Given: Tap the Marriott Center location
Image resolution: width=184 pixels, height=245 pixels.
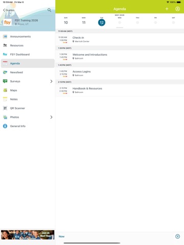Looking at the screenshot, I should coord(81,41).
